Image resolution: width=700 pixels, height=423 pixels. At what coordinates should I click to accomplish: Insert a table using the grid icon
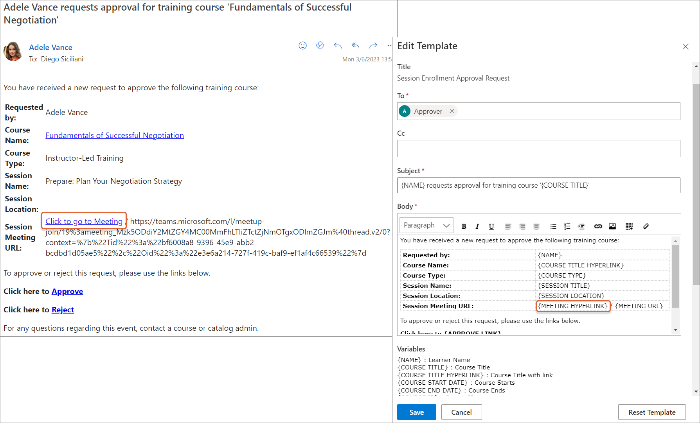(629, 226)
